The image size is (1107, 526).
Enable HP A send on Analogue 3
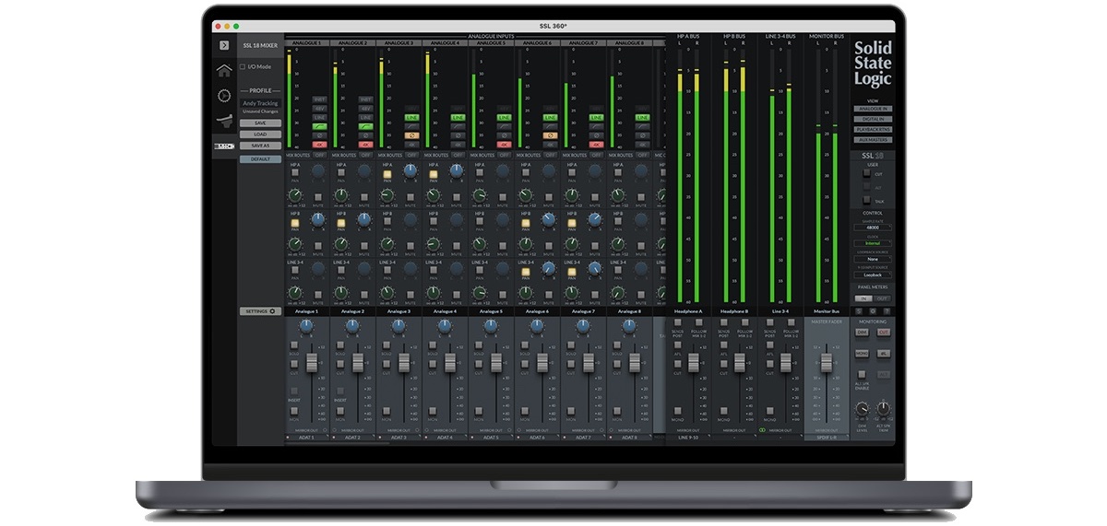[387, 172]
